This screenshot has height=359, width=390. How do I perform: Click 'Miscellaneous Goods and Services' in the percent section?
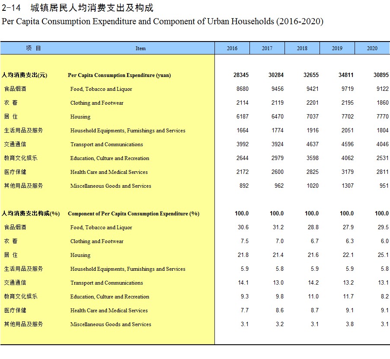111,324
